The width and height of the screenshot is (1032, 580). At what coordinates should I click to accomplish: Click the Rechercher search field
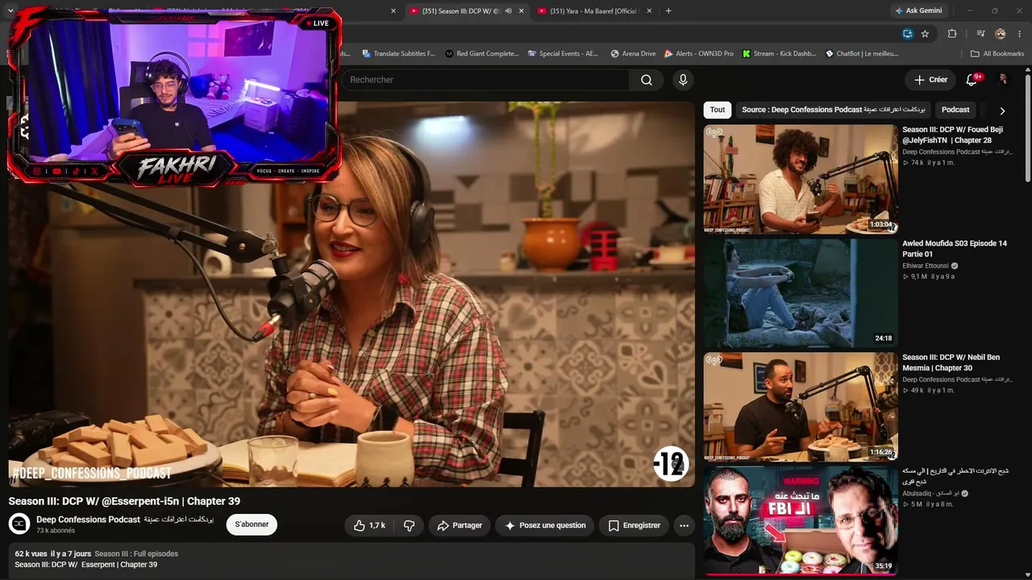click(486, 80)
